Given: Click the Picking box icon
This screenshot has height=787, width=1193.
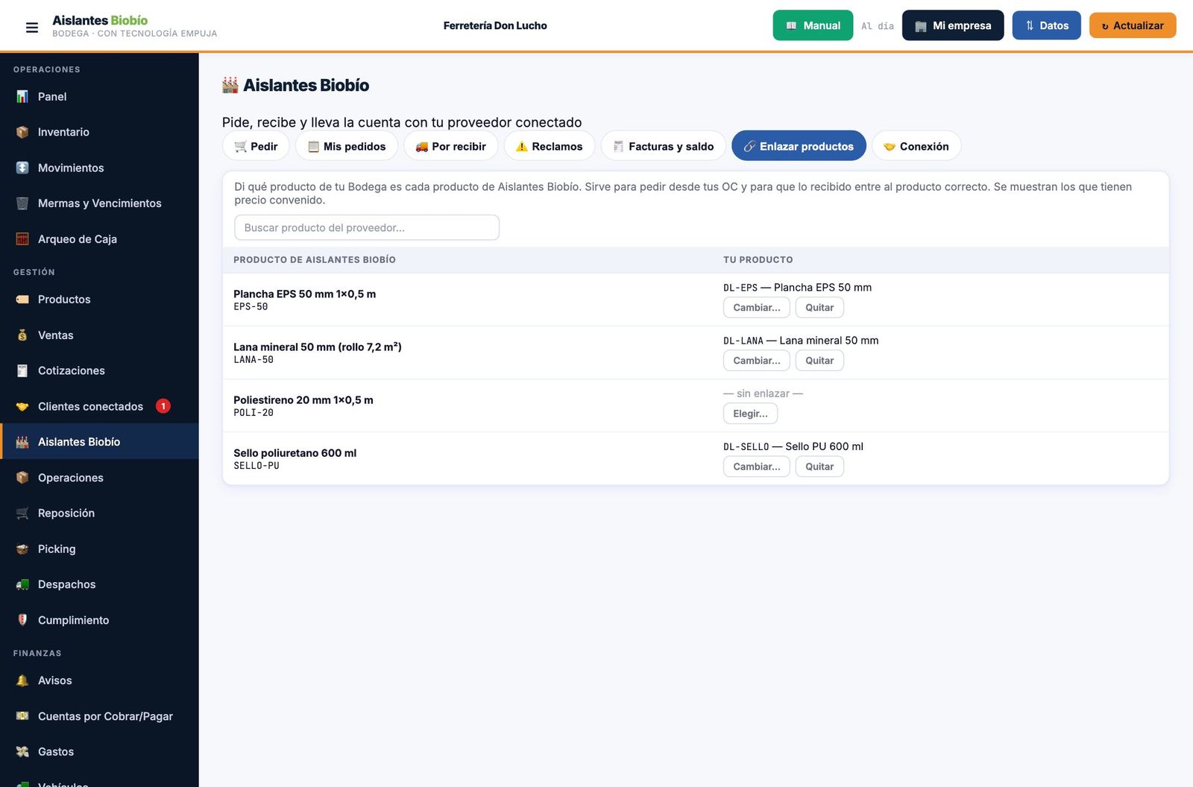Looking at the screenshot, I should pyautogui.click(x=22, y=549).
